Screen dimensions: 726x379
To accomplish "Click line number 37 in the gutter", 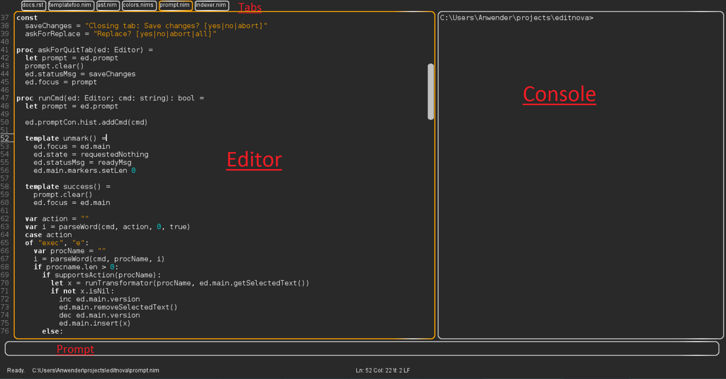I will point(5,18).
